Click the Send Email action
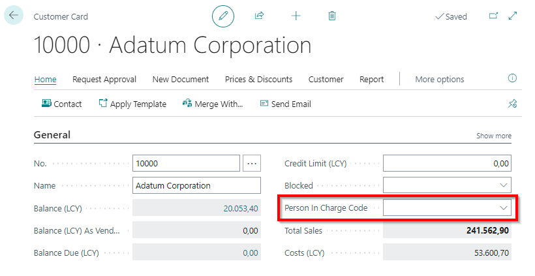This screenshot has height=276, width=535. [x=285, y=104]
